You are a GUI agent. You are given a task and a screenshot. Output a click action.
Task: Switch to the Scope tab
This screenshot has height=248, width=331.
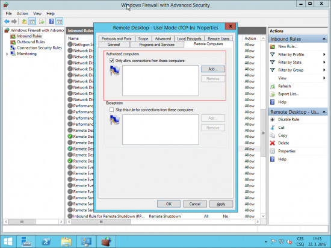click(143, 39)
